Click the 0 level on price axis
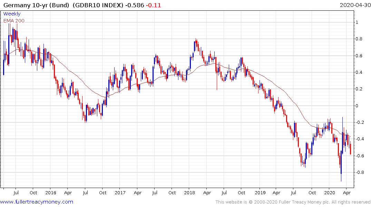 click(x=357, y=106)
